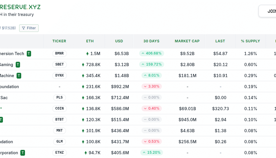Click the $3.12B USD value
Image resolution: width=276 pixels, height=158 pixels.
[x=122, y=65]
